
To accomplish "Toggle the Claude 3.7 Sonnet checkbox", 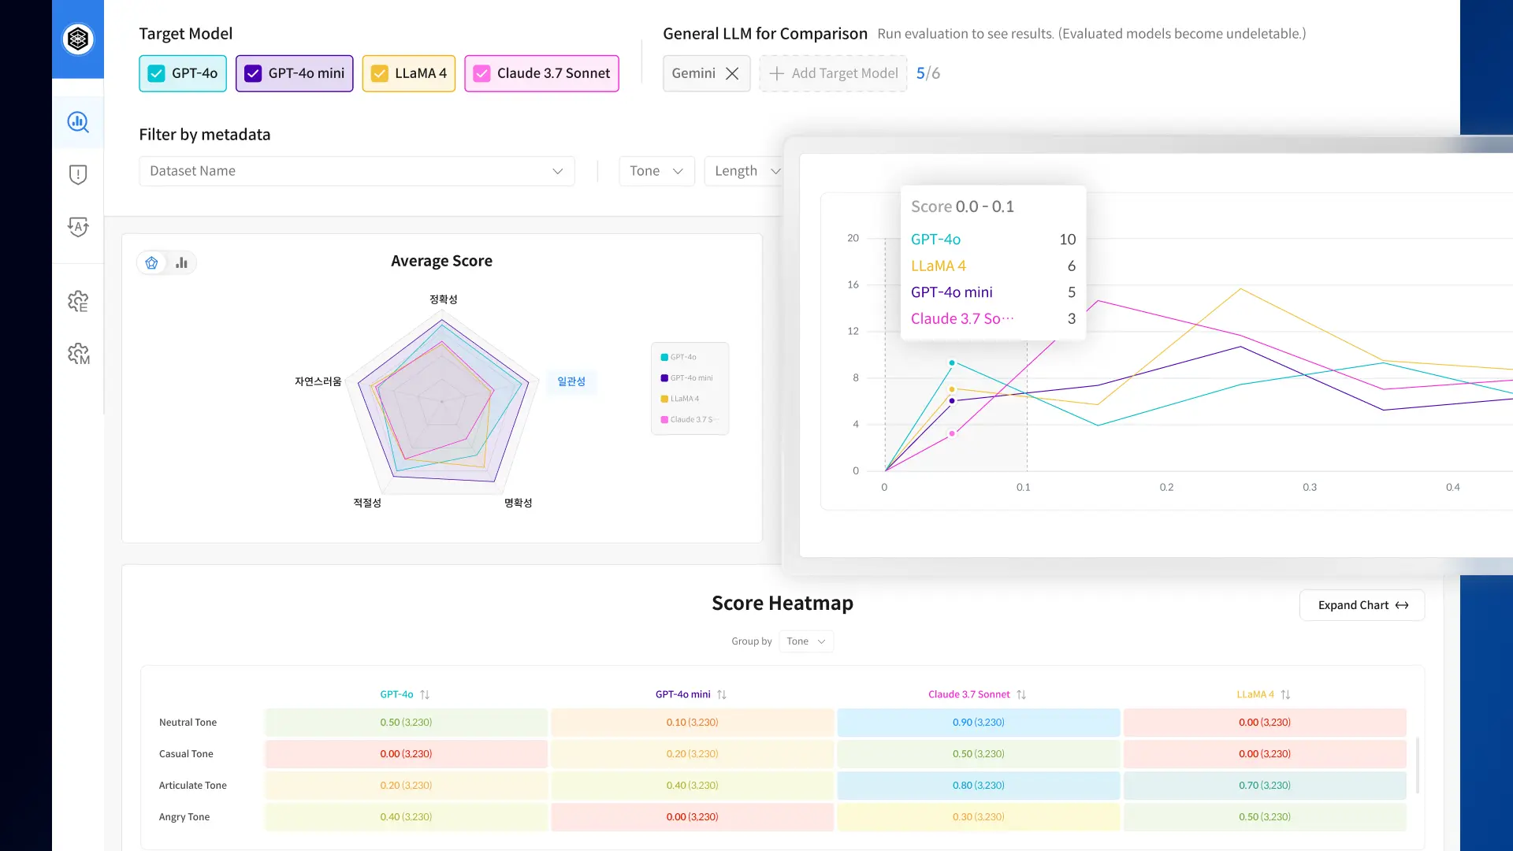I will pos(481,73).
